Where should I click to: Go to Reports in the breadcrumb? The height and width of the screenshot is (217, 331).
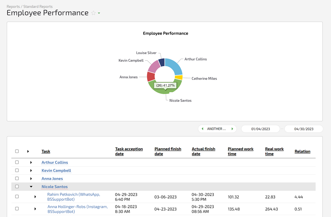tap(13, 6)
